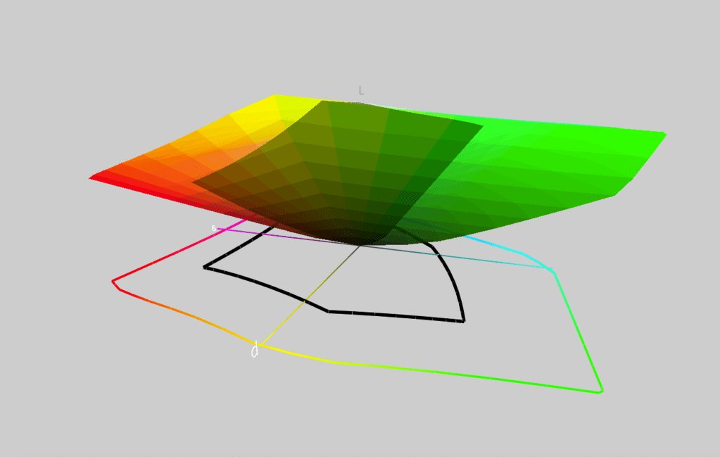Click the red corner of the colored outline
This screenshot has width=720, height=457.
[113, 282]
